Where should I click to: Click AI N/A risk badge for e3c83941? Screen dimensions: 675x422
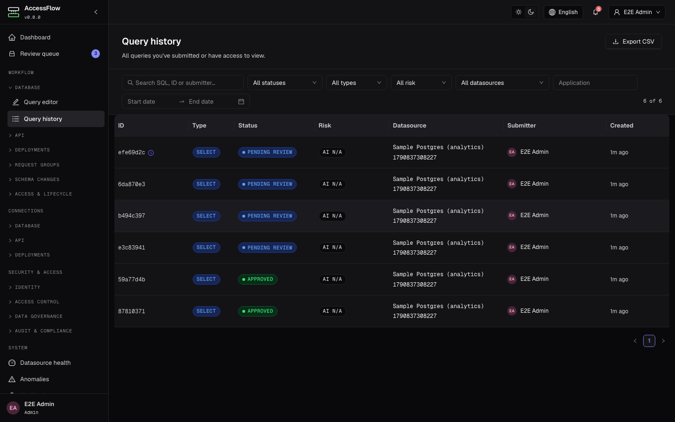tap(332, 248)
